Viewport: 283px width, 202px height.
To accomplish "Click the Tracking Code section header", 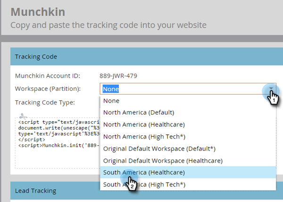I will coord(147,56).
